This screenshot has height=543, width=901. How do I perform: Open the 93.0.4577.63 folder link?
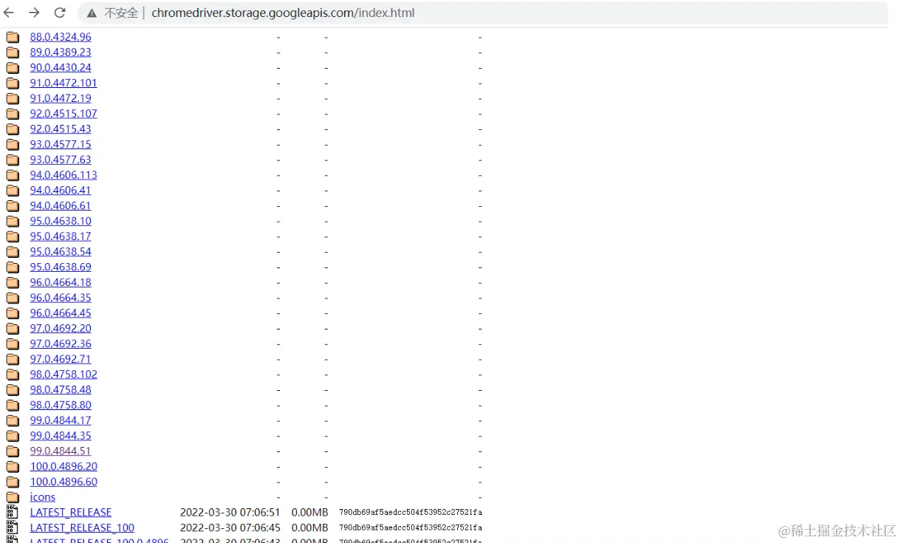click(x=61, y=160)
